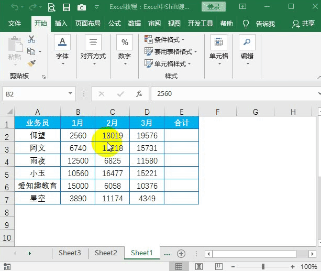The height and width of the screenshot is (271, 321).
Task: Open the 剪贴板 dialog launcher
Action: [43, 77]
